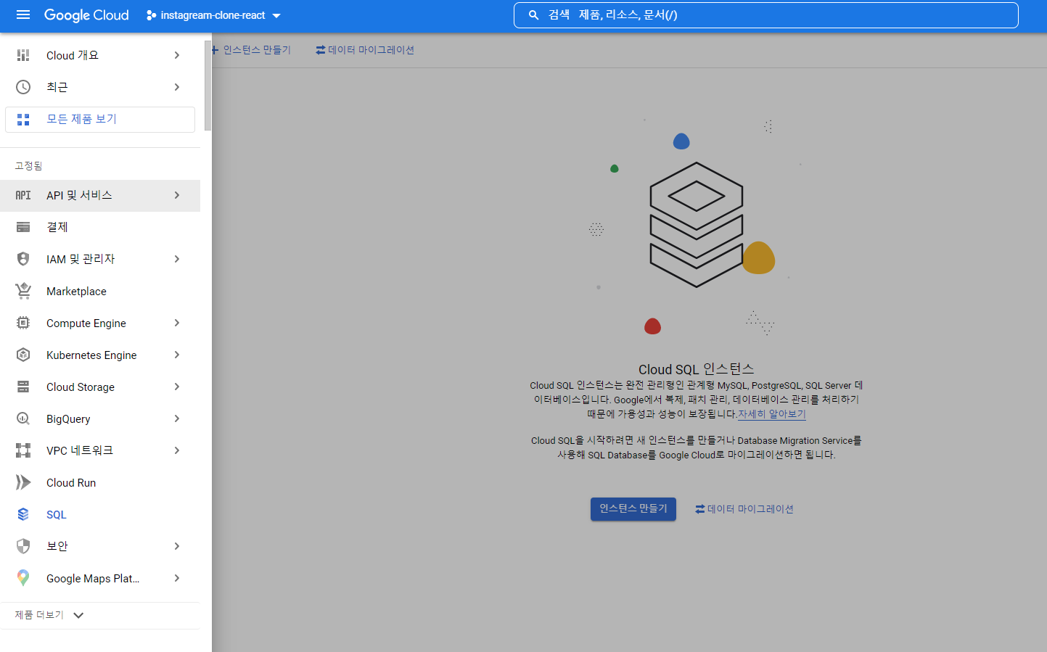Click the Compute Engine chip icon
1047x652 pixels.
click(x=23, y=323)
